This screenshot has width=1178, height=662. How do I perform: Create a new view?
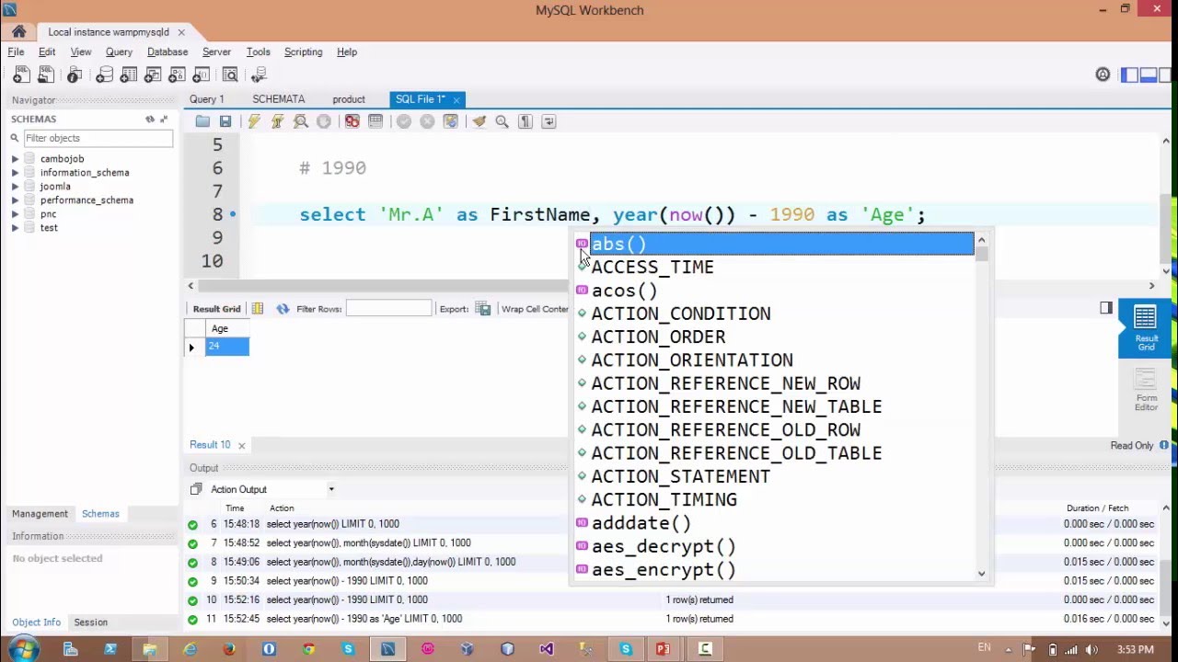point(154,74)
